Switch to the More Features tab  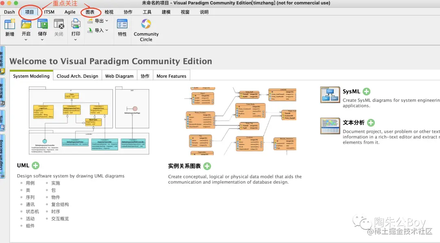[172, 76]
